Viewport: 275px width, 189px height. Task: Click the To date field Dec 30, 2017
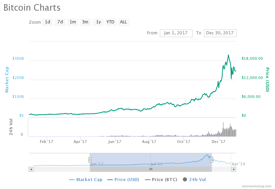(220, 33)
